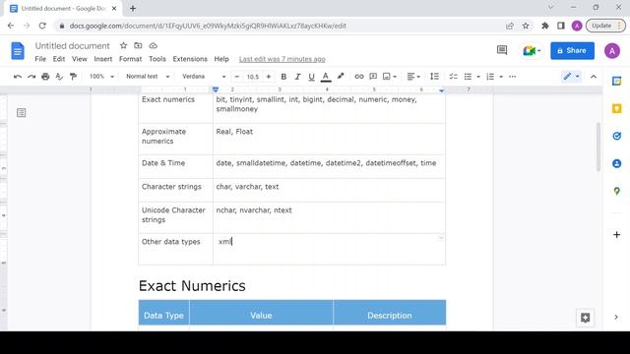Viewport: 630px width, 354px height.
Task: Click the Share button
Action: click(x=572, y=50)
